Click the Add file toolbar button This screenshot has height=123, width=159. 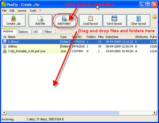click(x=40, y=20)
